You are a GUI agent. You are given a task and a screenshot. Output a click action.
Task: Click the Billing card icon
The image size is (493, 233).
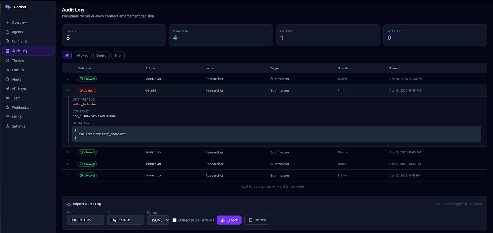[x=7, y=117]
